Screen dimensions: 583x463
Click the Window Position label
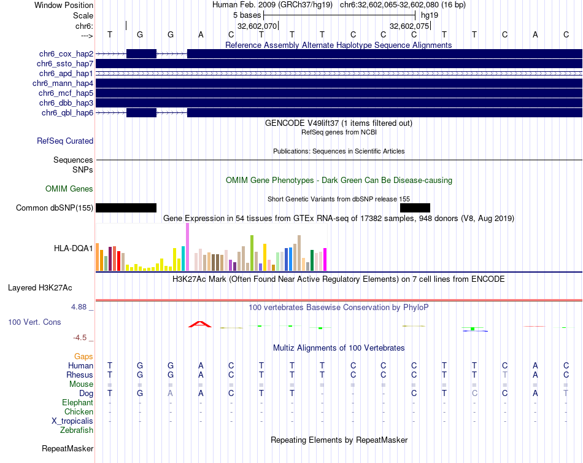pyautogui.click(x=64, y=5)
